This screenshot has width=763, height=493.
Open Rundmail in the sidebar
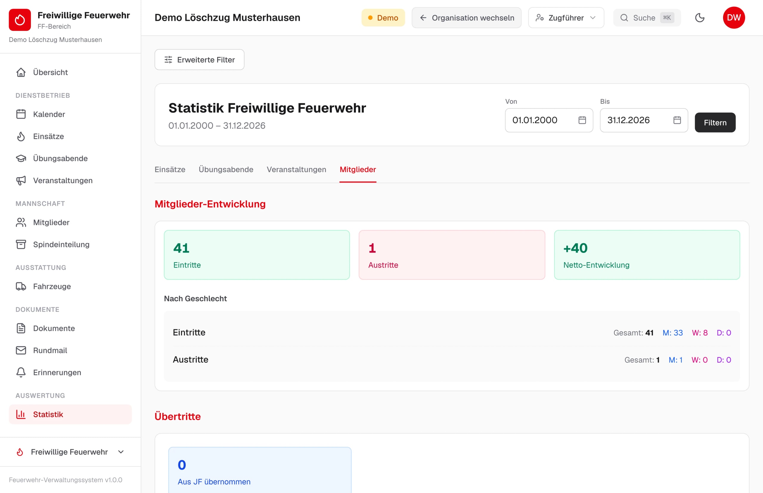(70, 351)
